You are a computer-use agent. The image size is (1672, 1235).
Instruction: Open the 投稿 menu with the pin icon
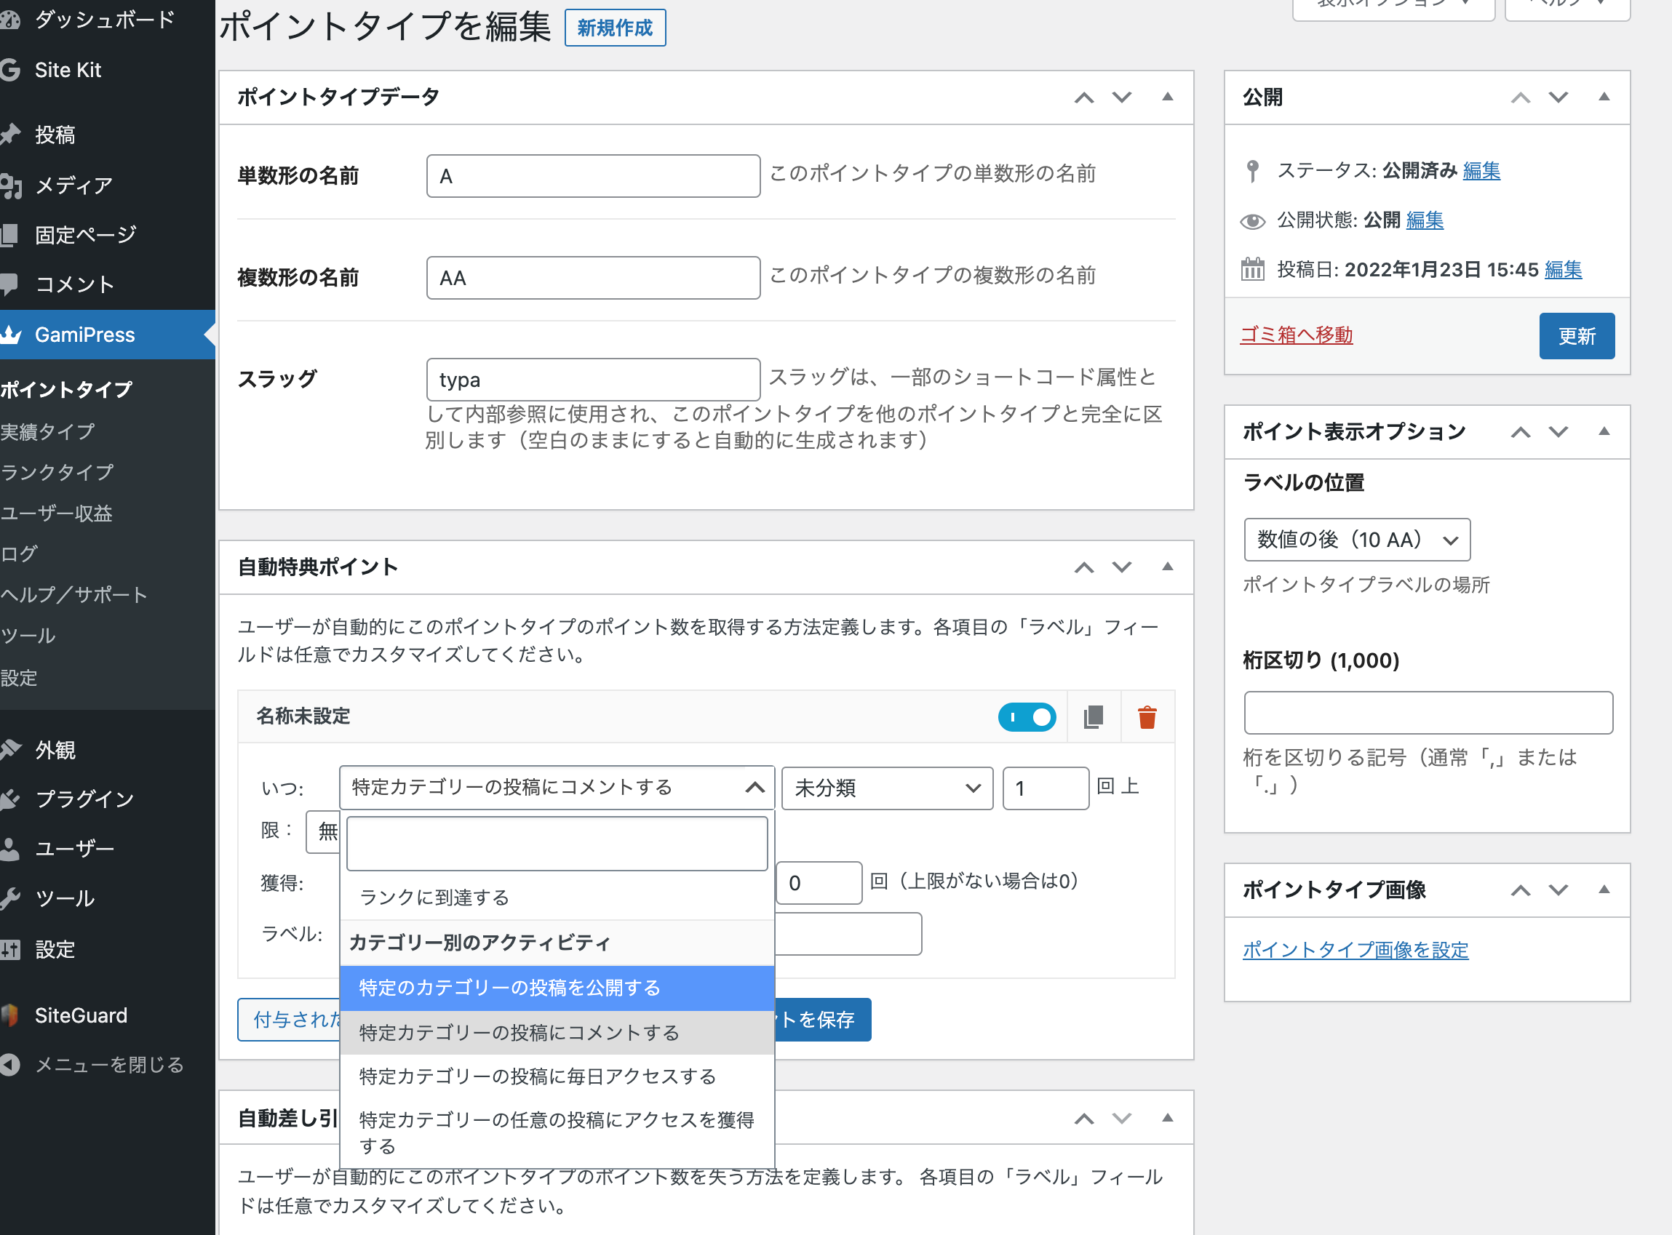[55, 135]
